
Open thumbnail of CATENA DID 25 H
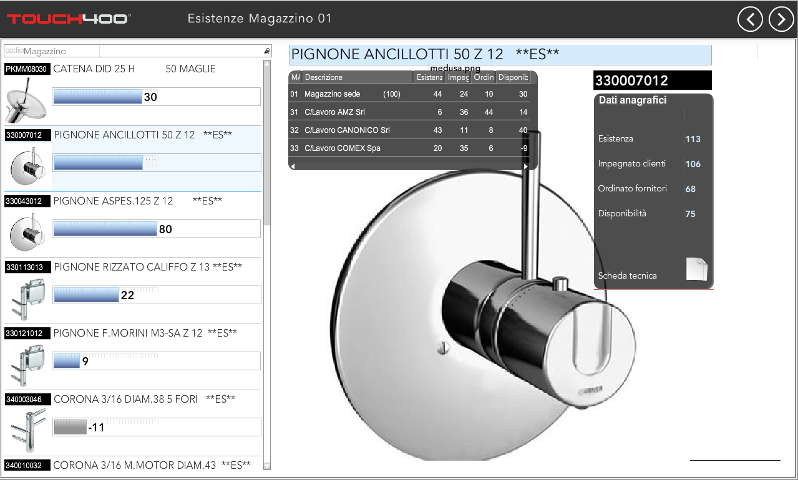[x=26, y=100]
